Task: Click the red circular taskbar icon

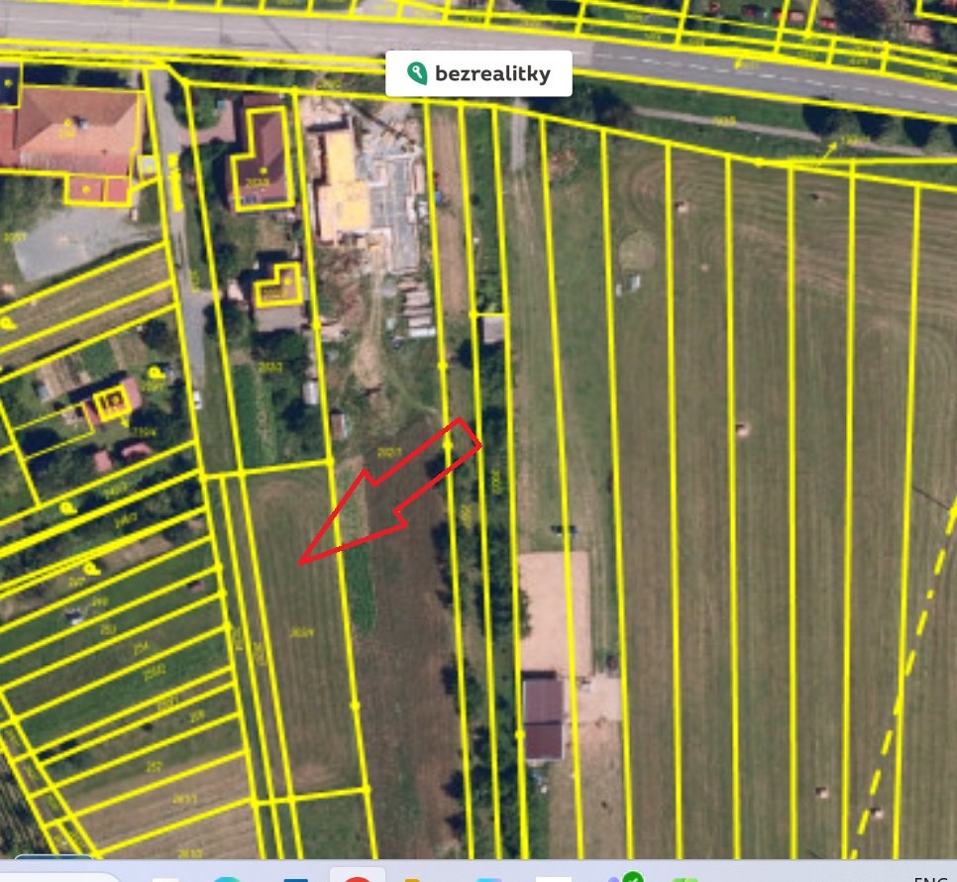Action: [x=357, y=876]
